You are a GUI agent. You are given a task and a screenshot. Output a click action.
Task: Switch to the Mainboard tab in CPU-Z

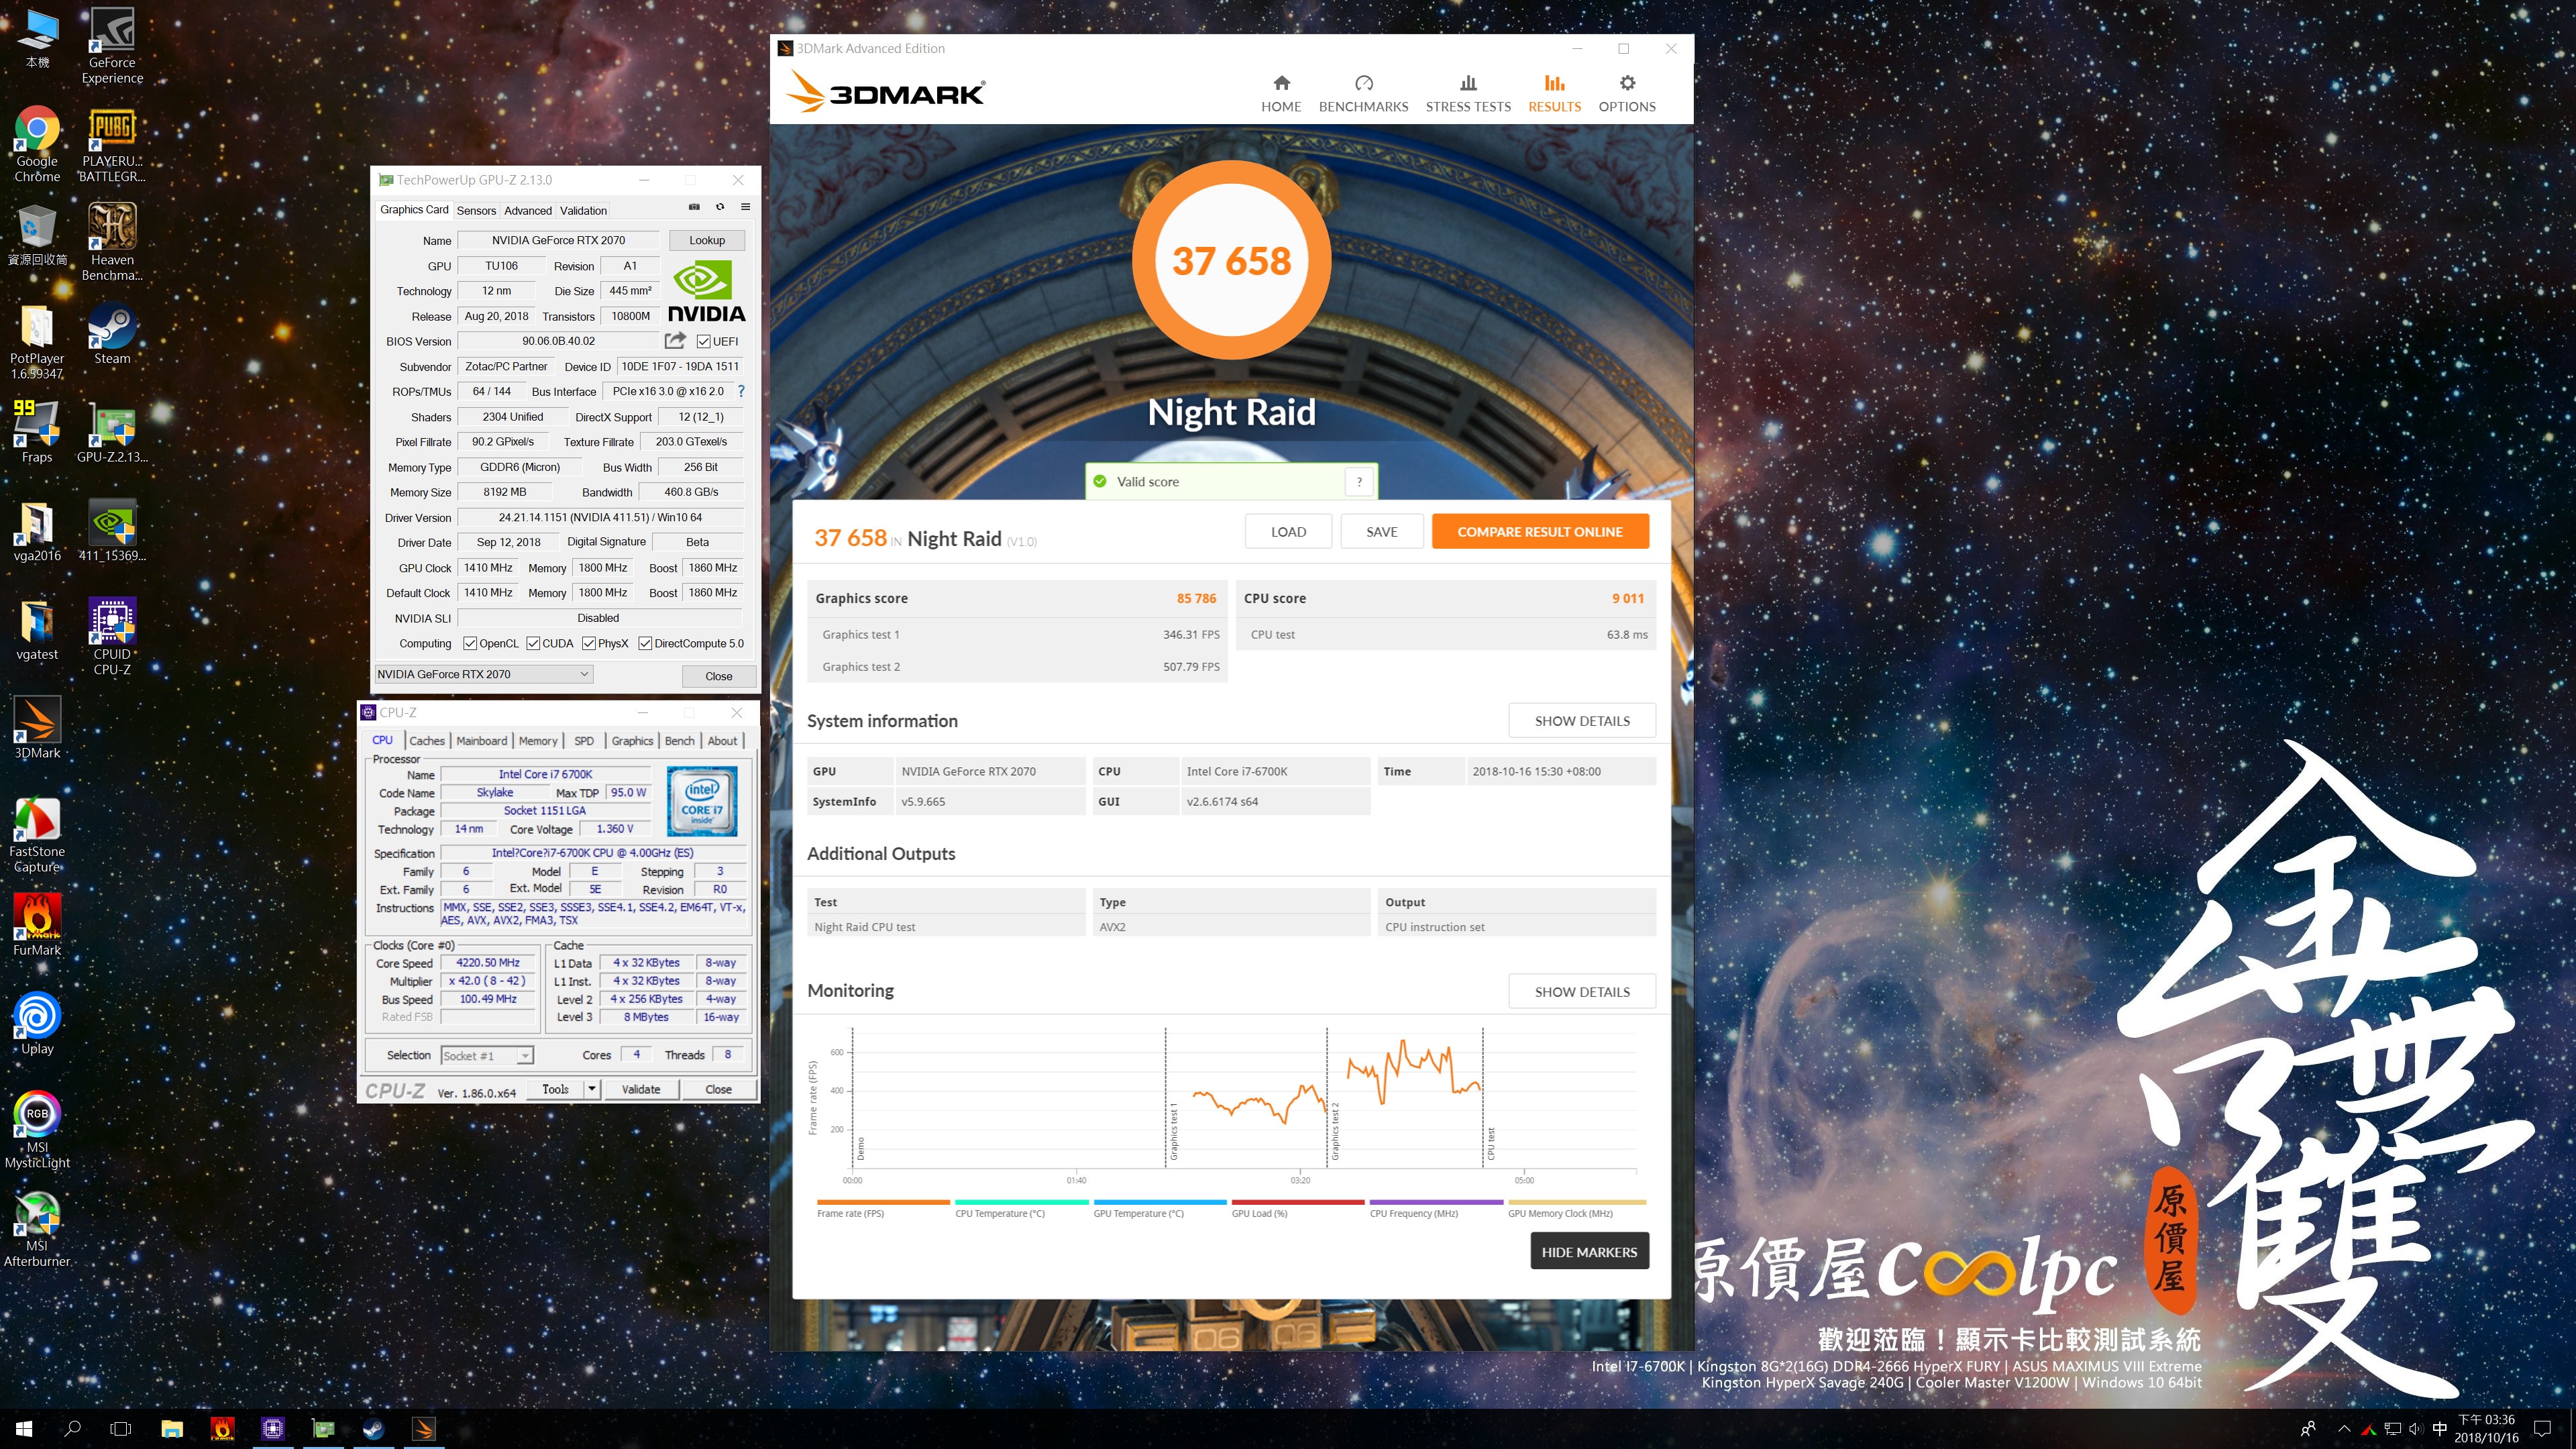coord(481,741)
